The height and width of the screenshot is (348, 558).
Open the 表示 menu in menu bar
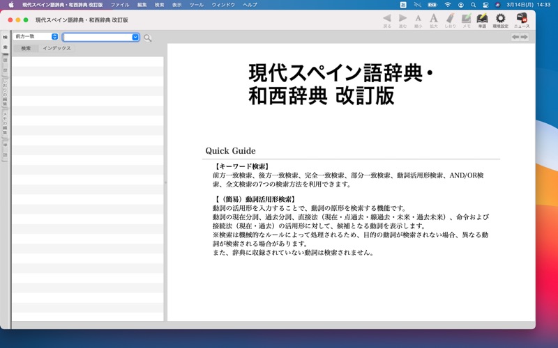click(x=177, y=5)
